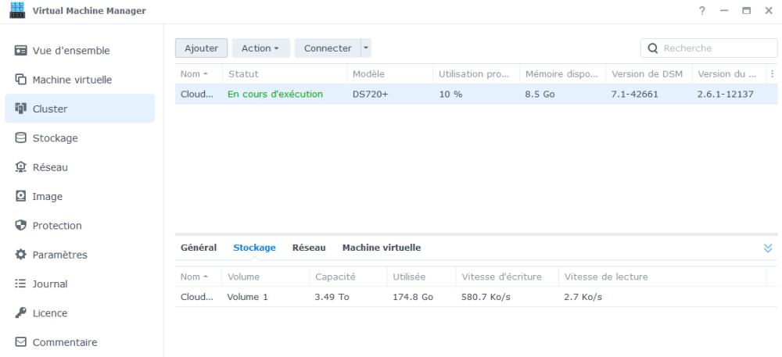
Task: Open the Connecter dropdown arrow
Action: [366, 48]
